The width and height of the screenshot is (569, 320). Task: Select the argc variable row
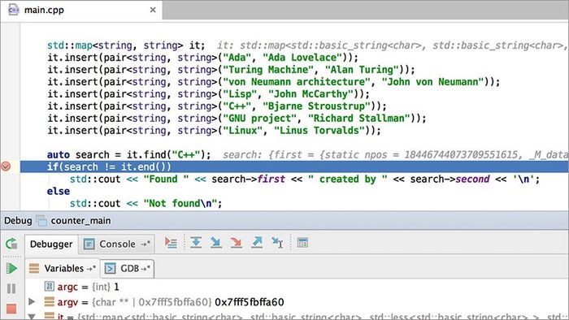click(297, 287)
